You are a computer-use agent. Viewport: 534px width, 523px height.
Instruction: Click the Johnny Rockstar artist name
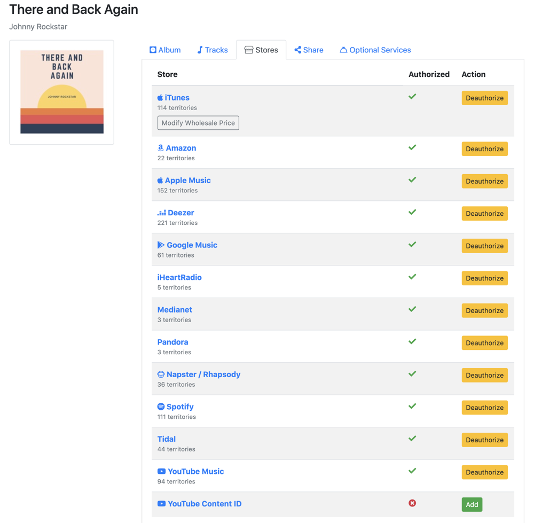click(38, 27)
